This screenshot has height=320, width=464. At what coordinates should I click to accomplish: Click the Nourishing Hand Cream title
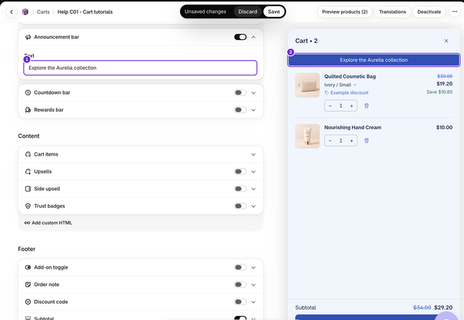pyautogui.click(x=353, y=127)
